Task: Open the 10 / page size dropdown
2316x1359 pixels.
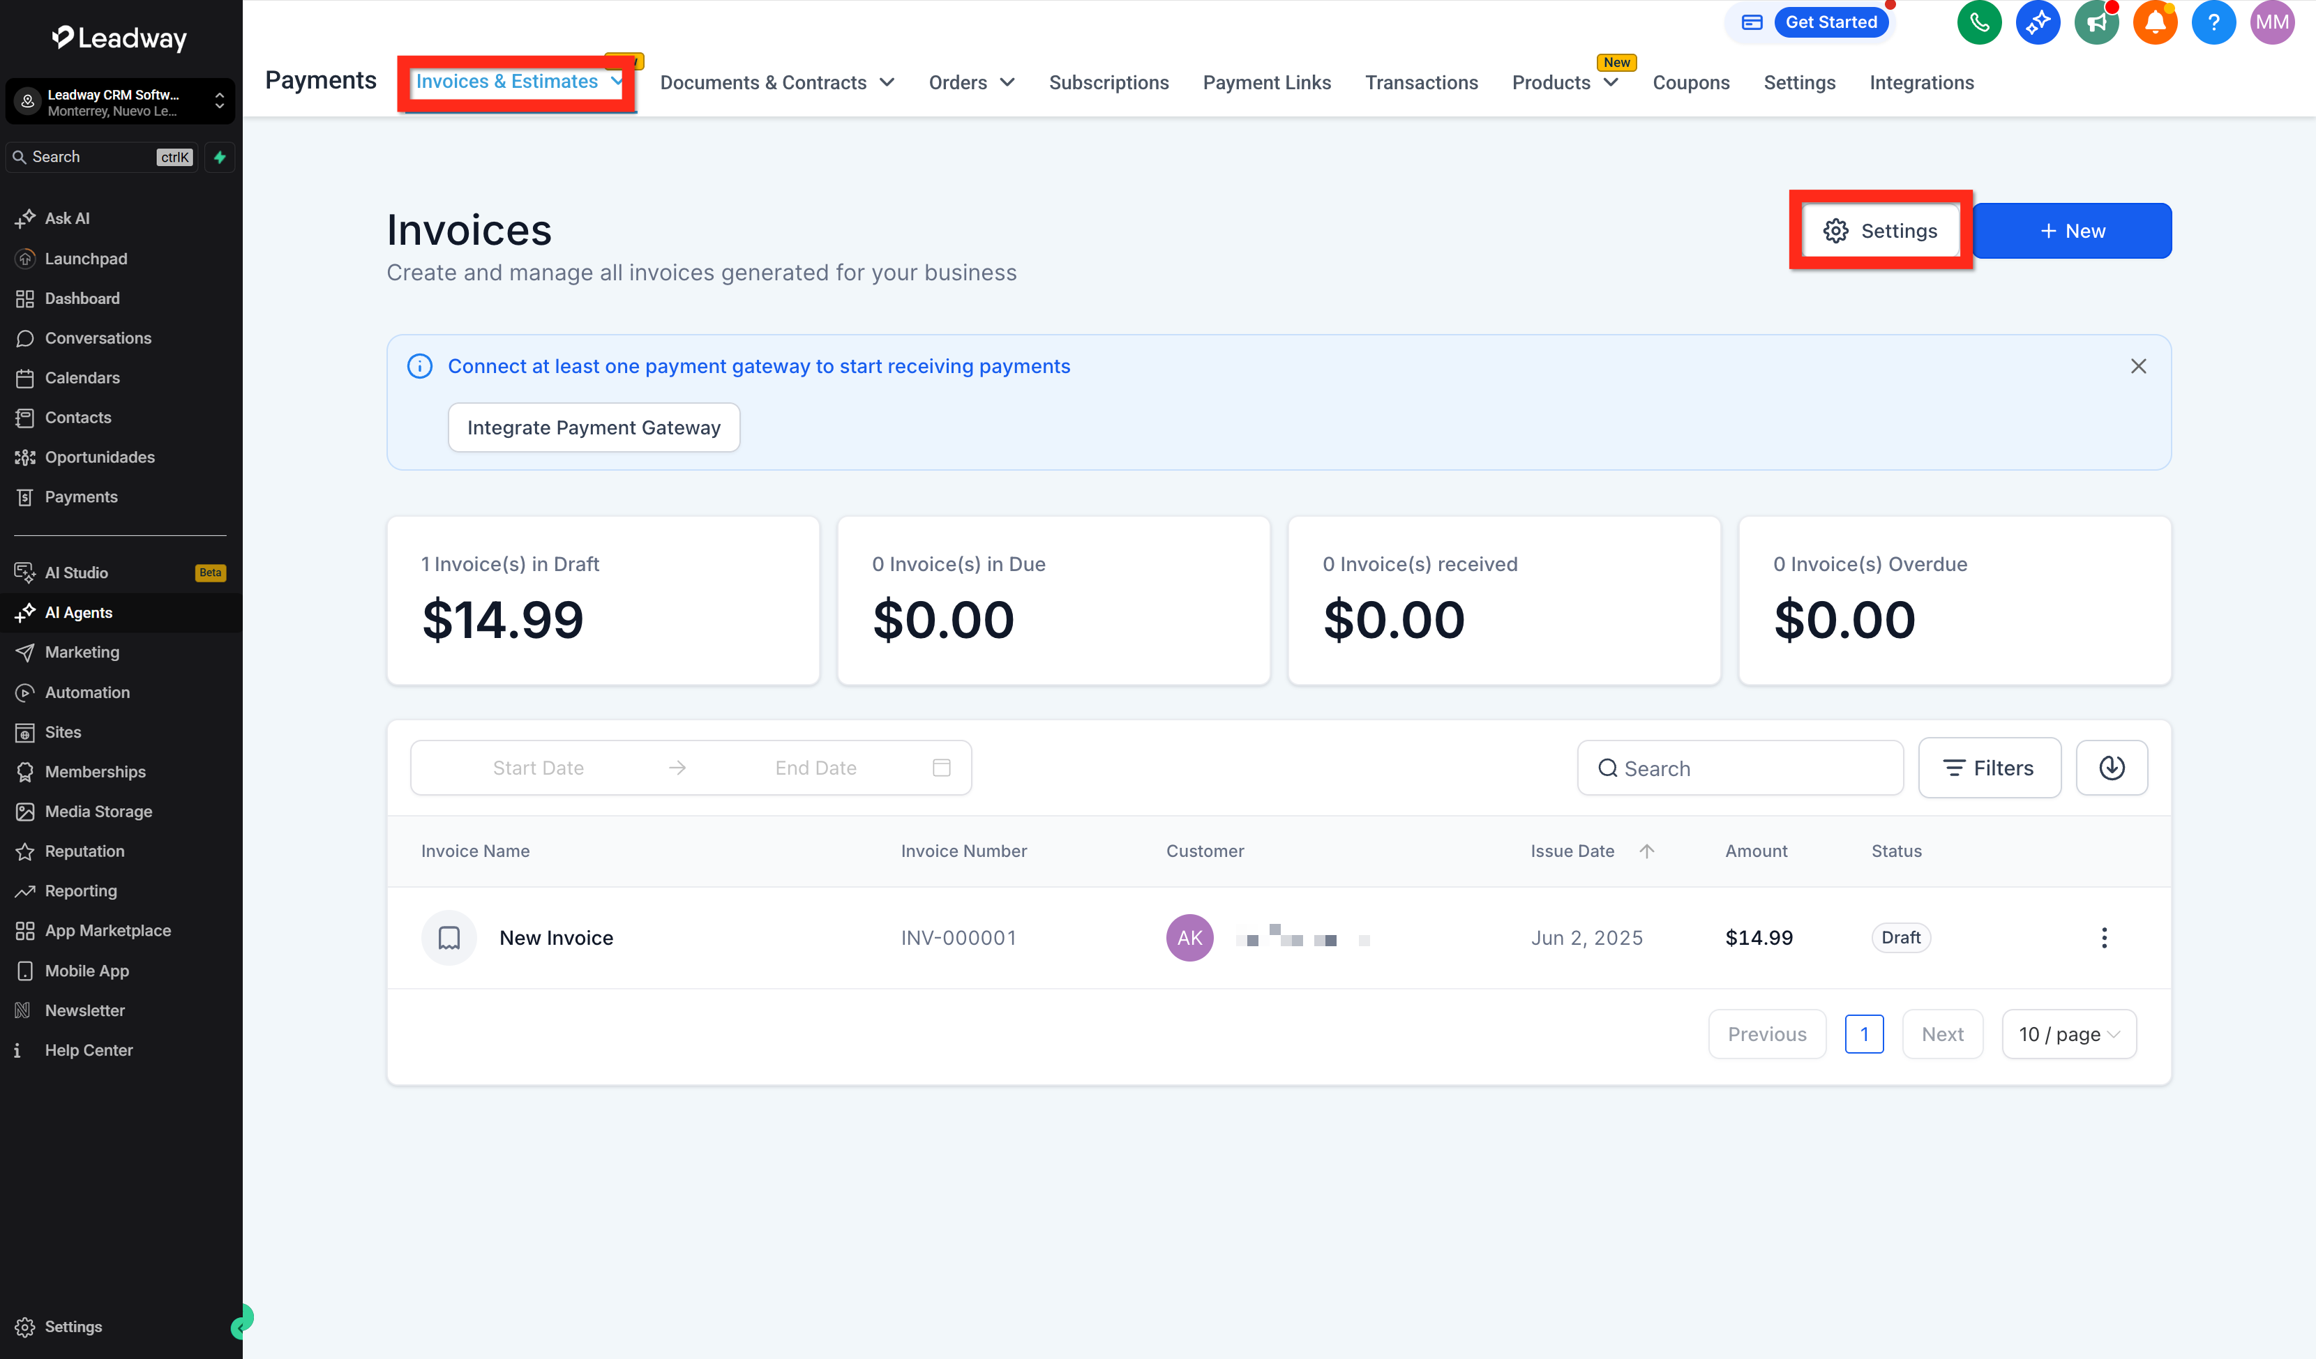Action: (x=2069, y=1034)
